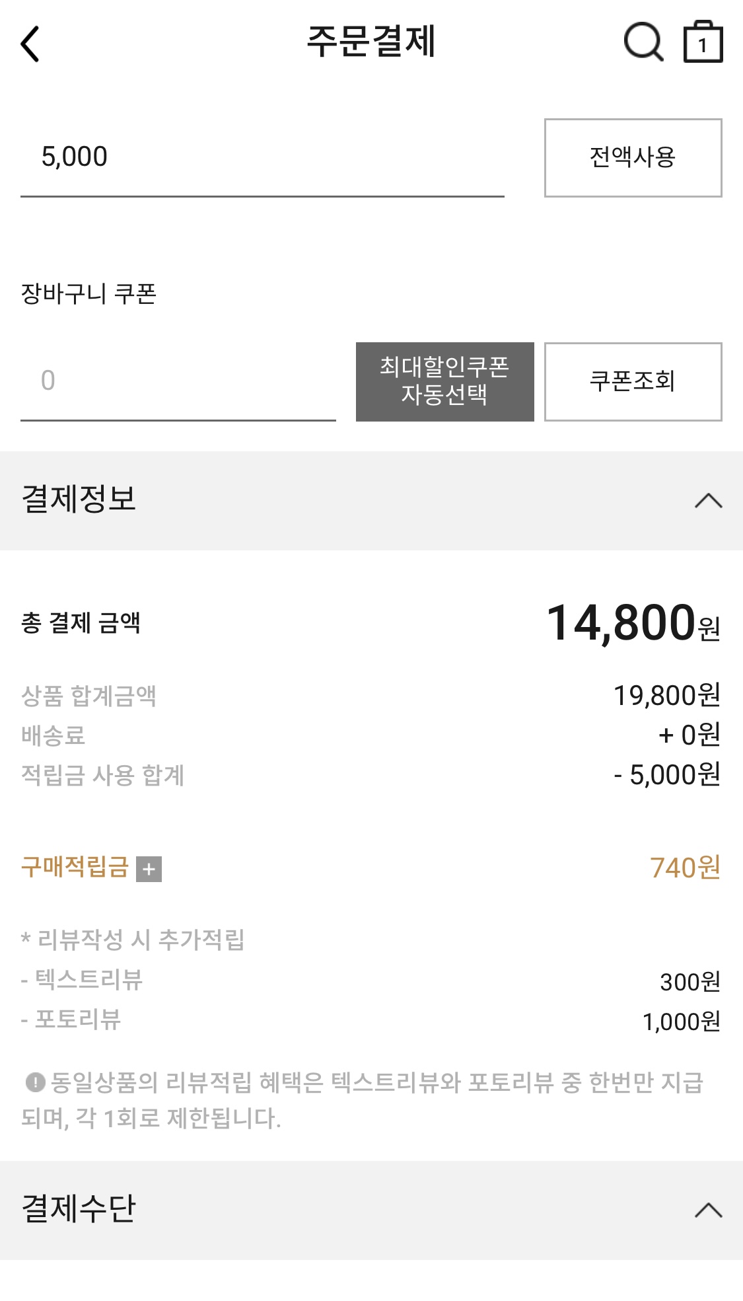This screenshot has width=743, height=1301.
Task: Tap the 주문결제 page title
Action: click(371, 42)
